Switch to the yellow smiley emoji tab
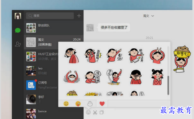194x119 pixels. tap(66, 104)
